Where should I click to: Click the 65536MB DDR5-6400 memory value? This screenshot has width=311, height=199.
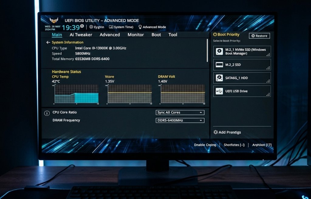pos(92,59)
